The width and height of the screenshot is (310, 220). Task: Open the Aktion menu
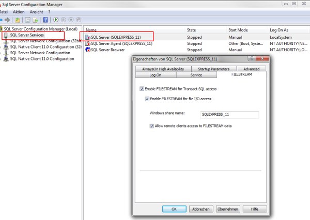[x=19, y=12]
